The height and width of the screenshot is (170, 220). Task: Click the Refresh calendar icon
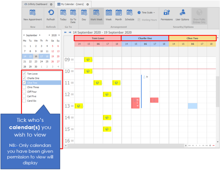point(51,13)
